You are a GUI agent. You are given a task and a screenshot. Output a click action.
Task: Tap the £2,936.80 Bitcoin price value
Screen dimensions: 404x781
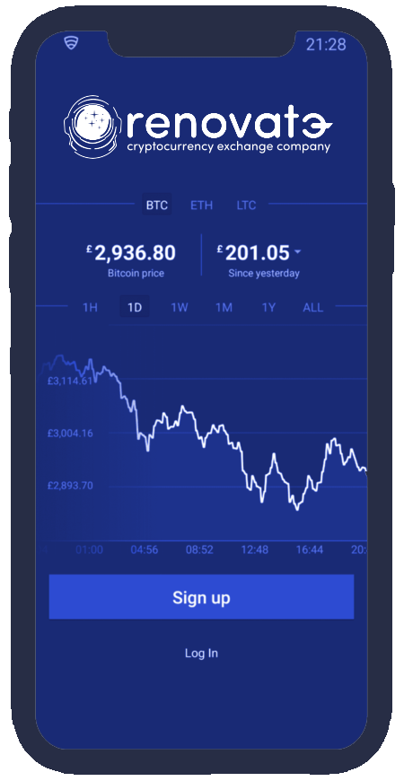(131, 253)
